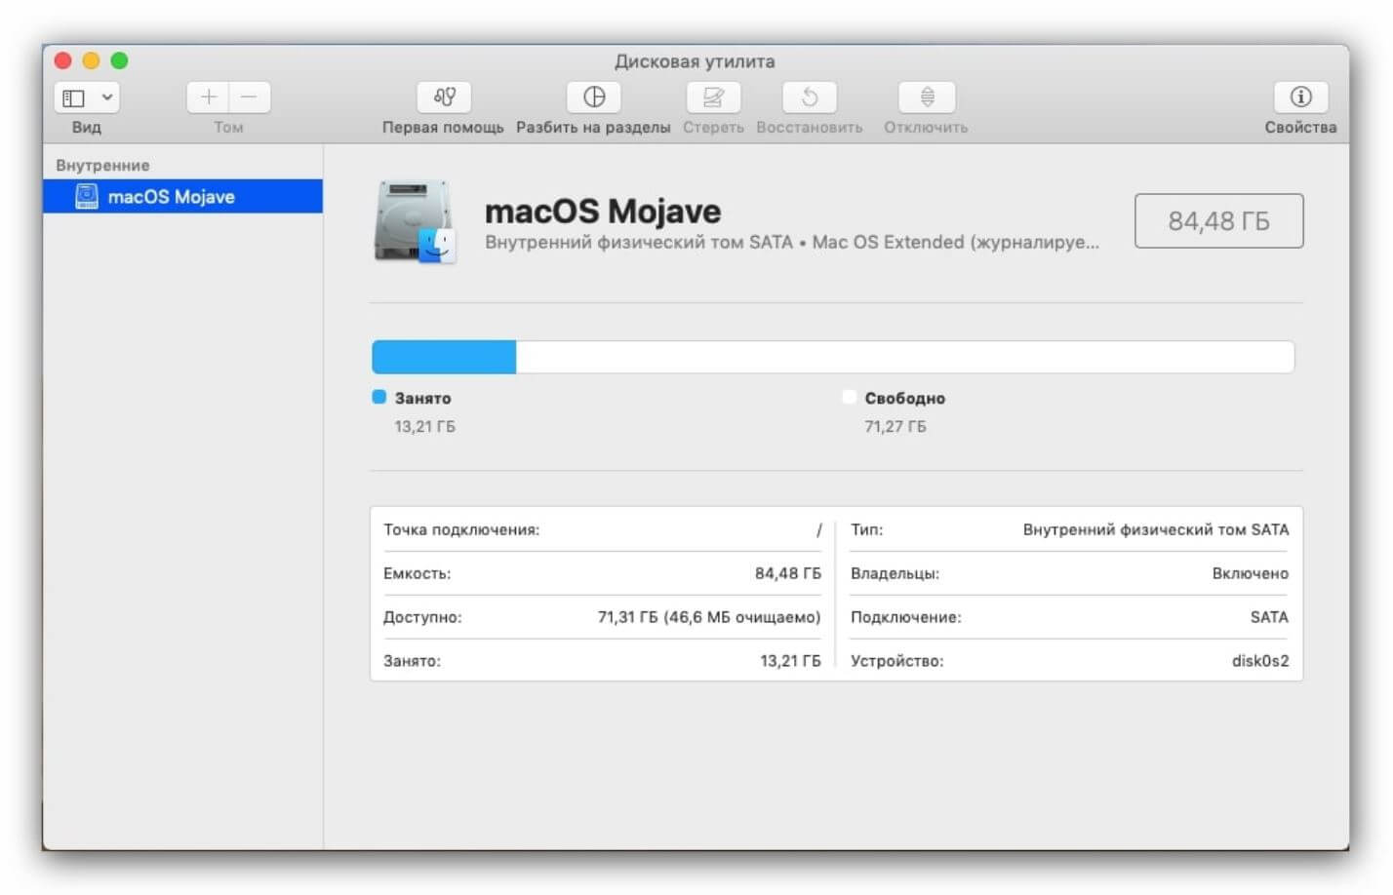
Task: Open the Info properties icon
Action: click(1300, 97)
